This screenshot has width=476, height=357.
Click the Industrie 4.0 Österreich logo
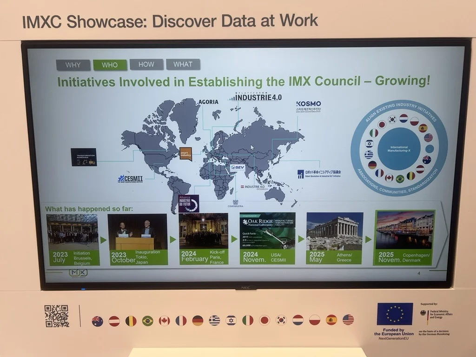(x=254, y=187)
